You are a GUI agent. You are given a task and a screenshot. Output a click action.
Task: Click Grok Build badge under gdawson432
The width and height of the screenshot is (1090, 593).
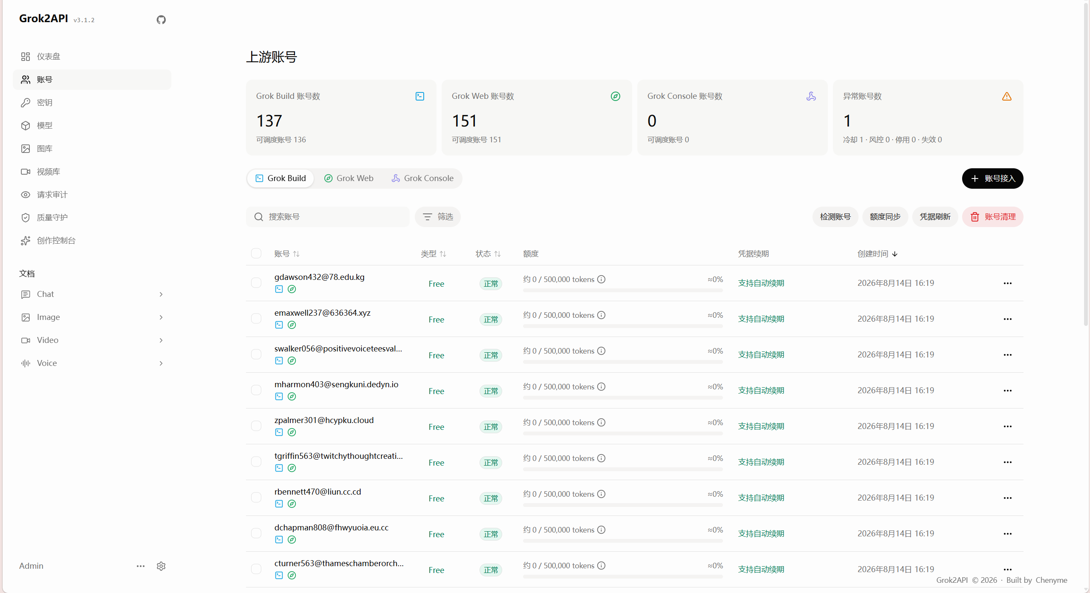coord(279,289)
